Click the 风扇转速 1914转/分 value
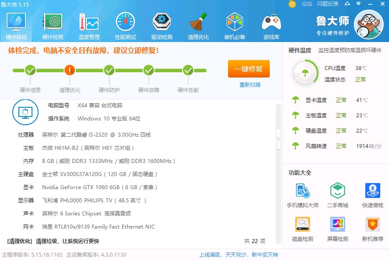Image resolution: width=389 pixels, height=261 pixels. 369,146
